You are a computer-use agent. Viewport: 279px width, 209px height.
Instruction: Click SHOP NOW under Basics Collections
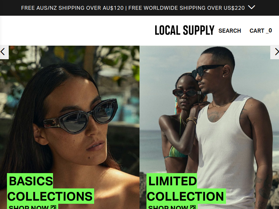[29, 207]
